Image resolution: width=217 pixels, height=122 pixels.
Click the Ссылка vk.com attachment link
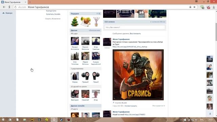[121, 103]
